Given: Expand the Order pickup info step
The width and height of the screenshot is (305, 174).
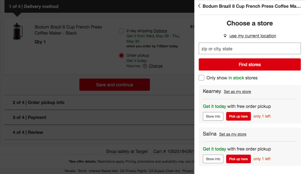Looking at the screenshot, I should pyautogui.click(x=39, y=102).
